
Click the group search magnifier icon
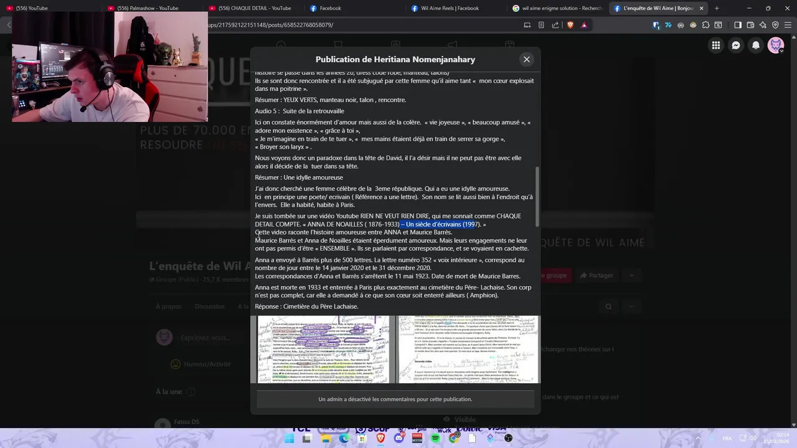tap(608, 306)
